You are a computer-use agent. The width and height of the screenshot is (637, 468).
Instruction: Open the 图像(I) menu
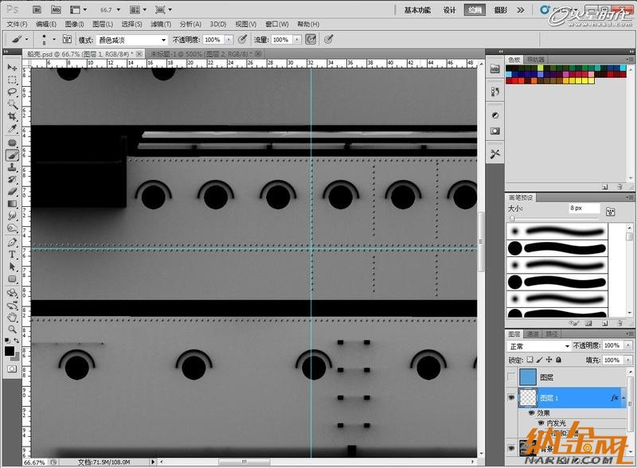pos(74,25)
